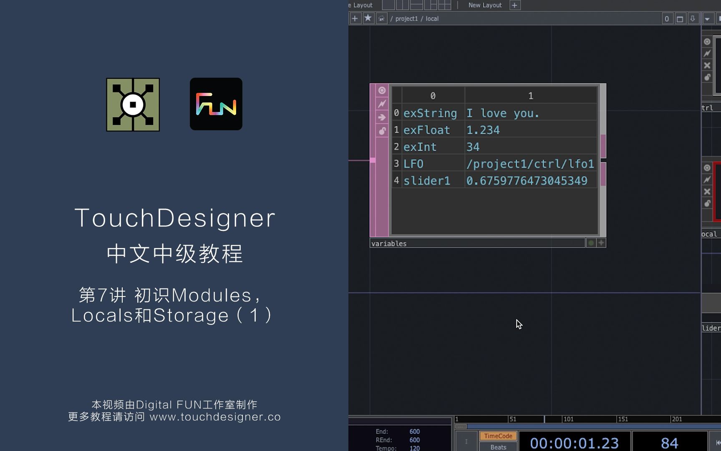
Task: Click pink input connector on variables node
Action: tap(373, 160)
